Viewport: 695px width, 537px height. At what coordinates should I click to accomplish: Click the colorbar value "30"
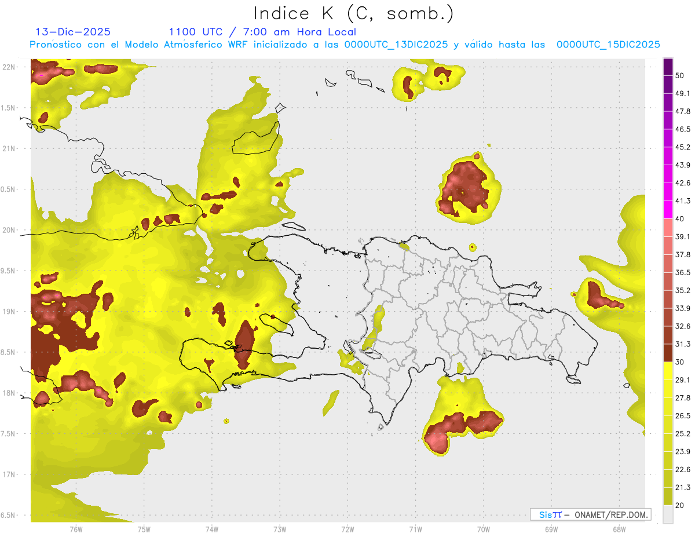(x=680, y=361)
